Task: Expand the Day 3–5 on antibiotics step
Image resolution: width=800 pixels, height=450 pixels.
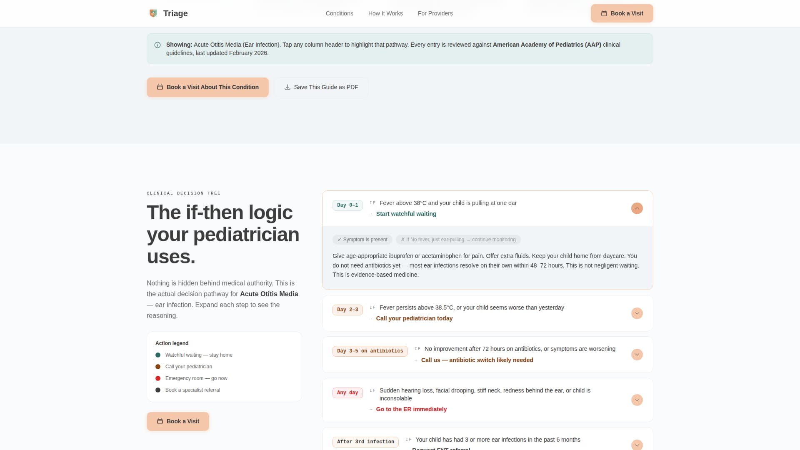Action: (637, 355)
